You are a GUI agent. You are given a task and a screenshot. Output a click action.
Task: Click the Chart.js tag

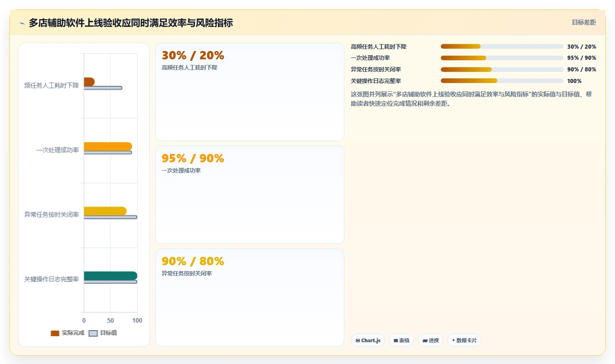click(x=368, y=340)
